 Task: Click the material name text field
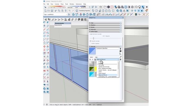pos(107,48)
